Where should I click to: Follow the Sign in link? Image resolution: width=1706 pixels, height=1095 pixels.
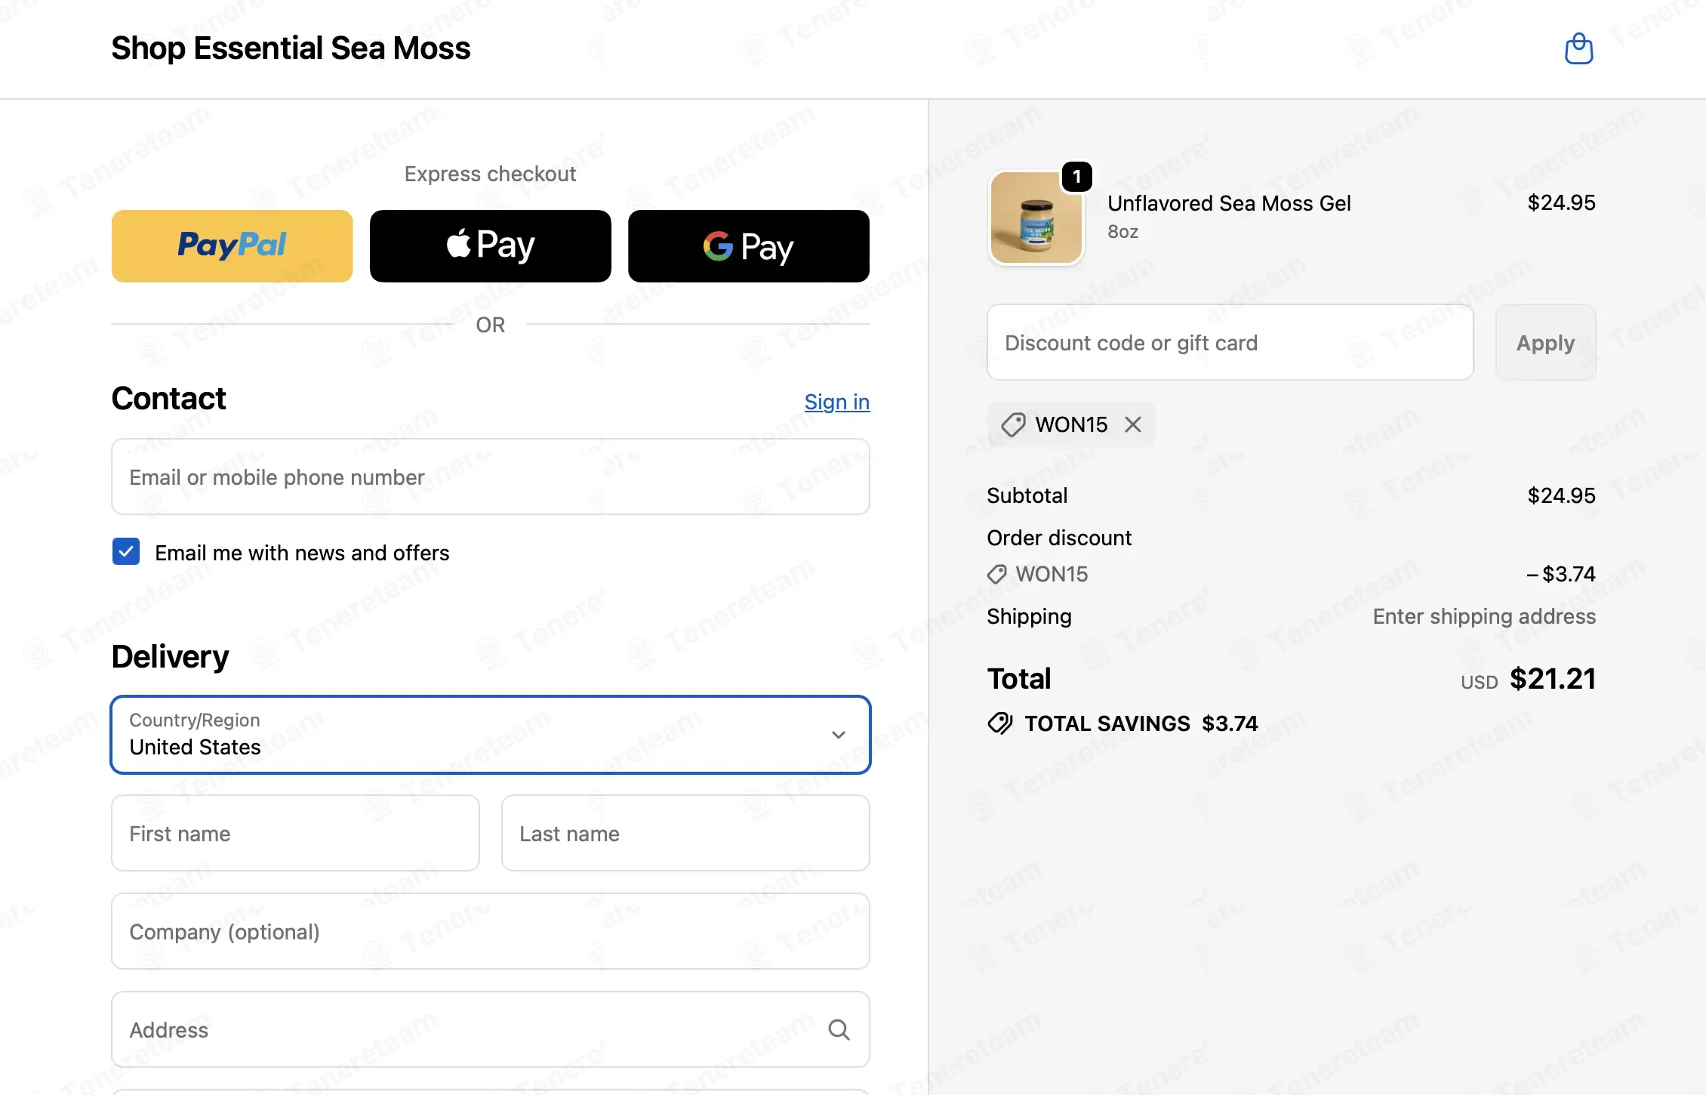pyautogui.click(x=837, y=402)
